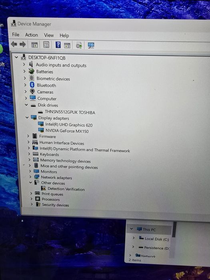Collapse the Other devices node
Image resolution: width=210 pixels, height=280 pixels.
point(30,182)
